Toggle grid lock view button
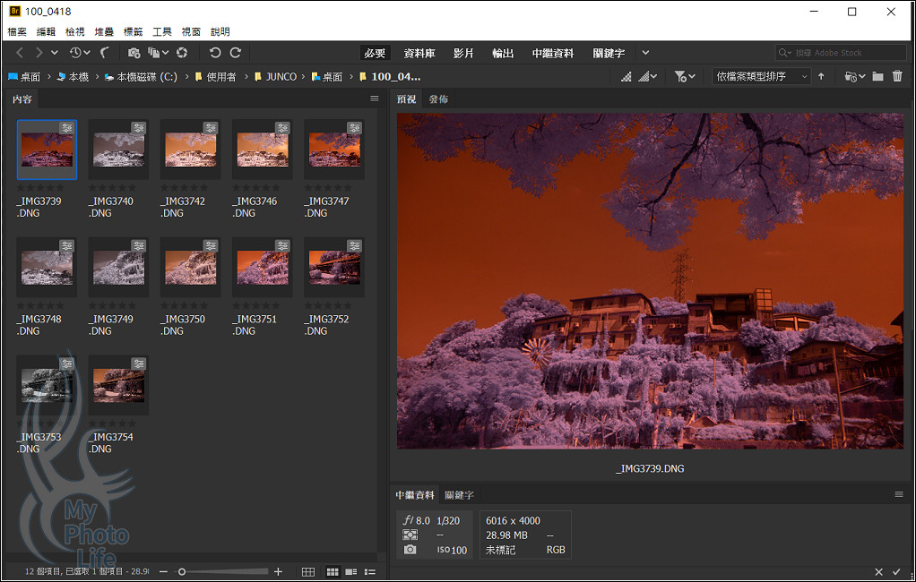 (x=308, y=571)
